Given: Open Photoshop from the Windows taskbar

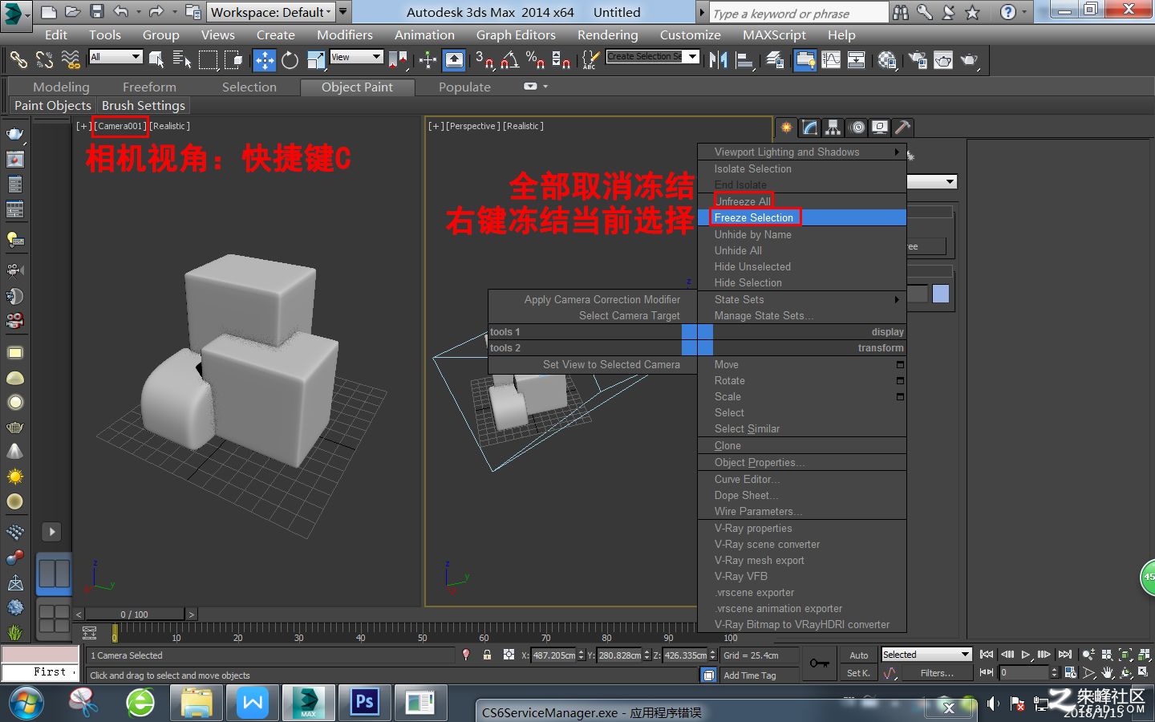Looking at the screenshot, I should (364, 703).
